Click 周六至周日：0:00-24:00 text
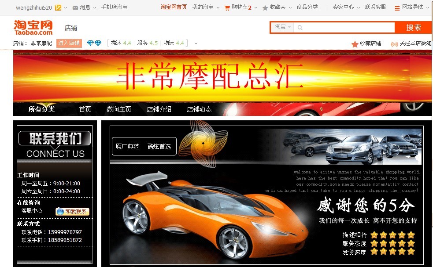The height and width of the screenshot is (267, 433). click(51, 191)
